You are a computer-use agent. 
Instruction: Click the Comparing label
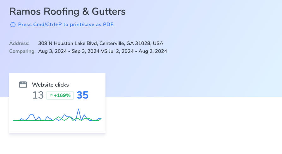22,51
